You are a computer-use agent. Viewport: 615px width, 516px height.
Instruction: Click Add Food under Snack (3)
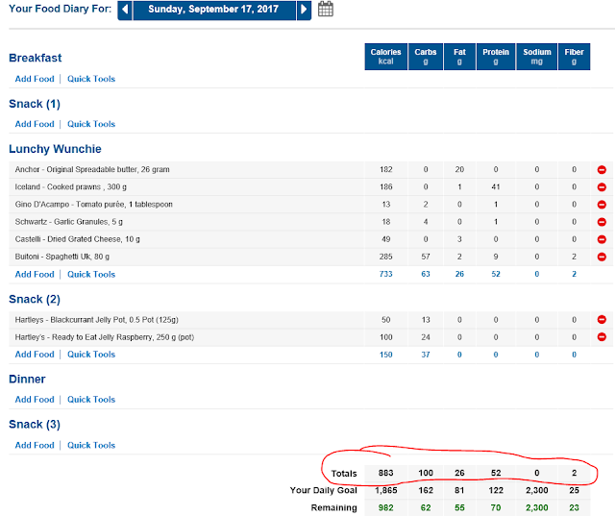coord(35,446)
